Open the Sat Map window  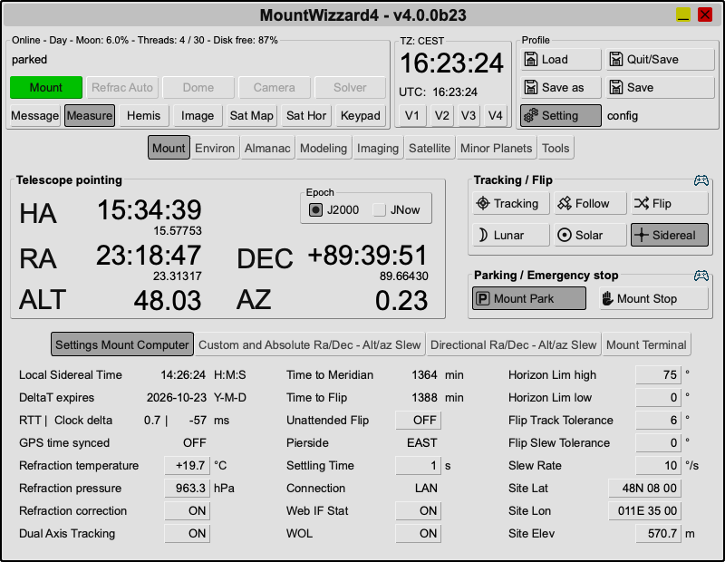[x=252, y=116]
